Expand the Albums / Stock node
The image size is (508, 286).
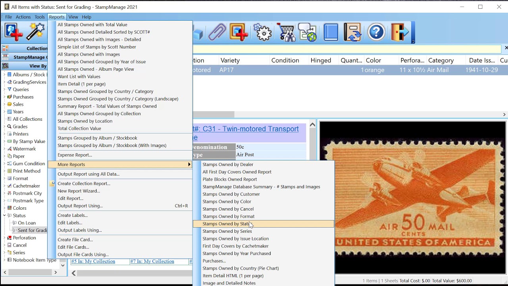point(4,75)
